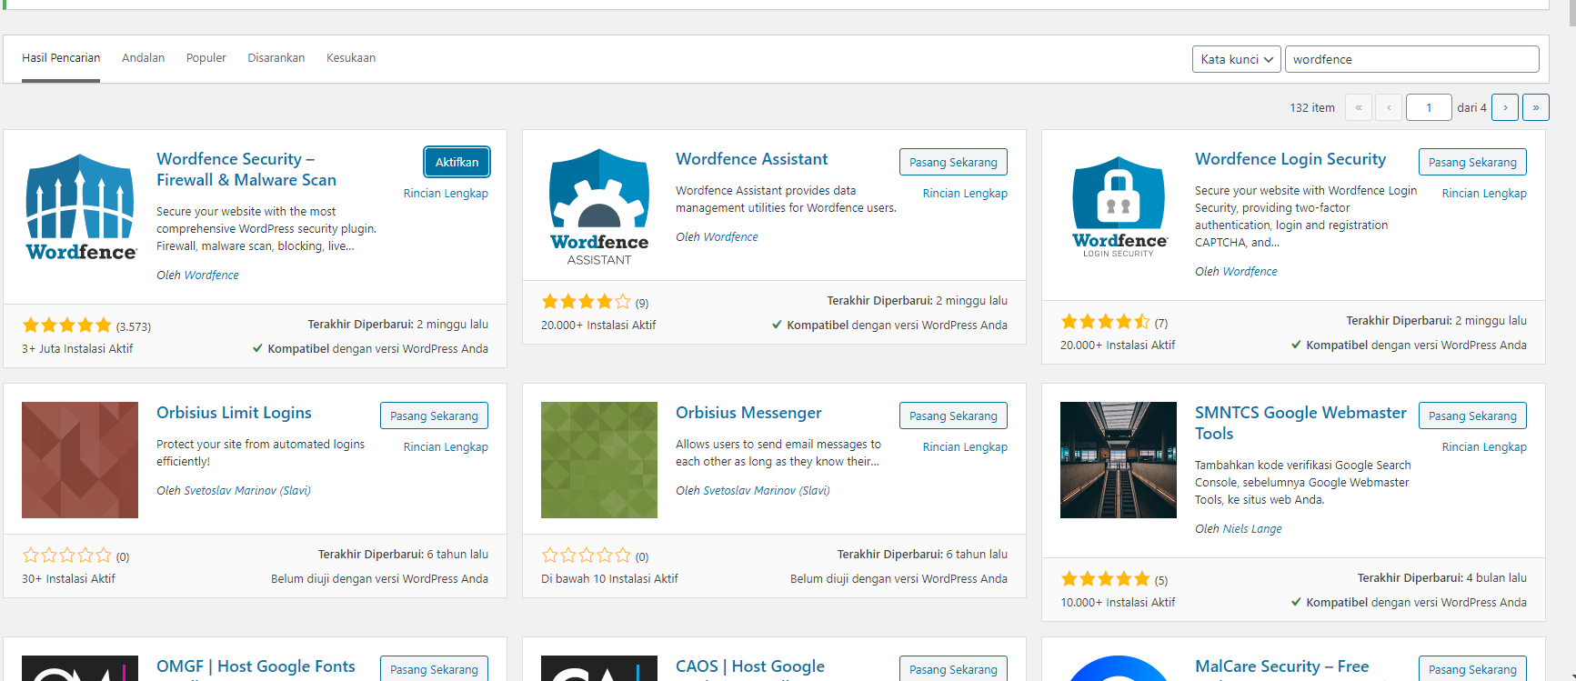Click Orbisius Messenger empty star rating
This screenshot has width=1576, height=681.
coord(587,556)
